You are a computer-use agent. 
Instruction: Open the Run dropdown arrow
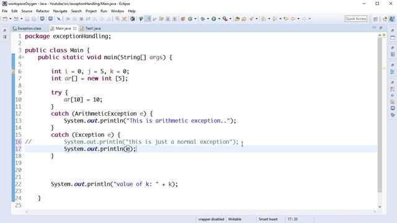tap(219, 19)
